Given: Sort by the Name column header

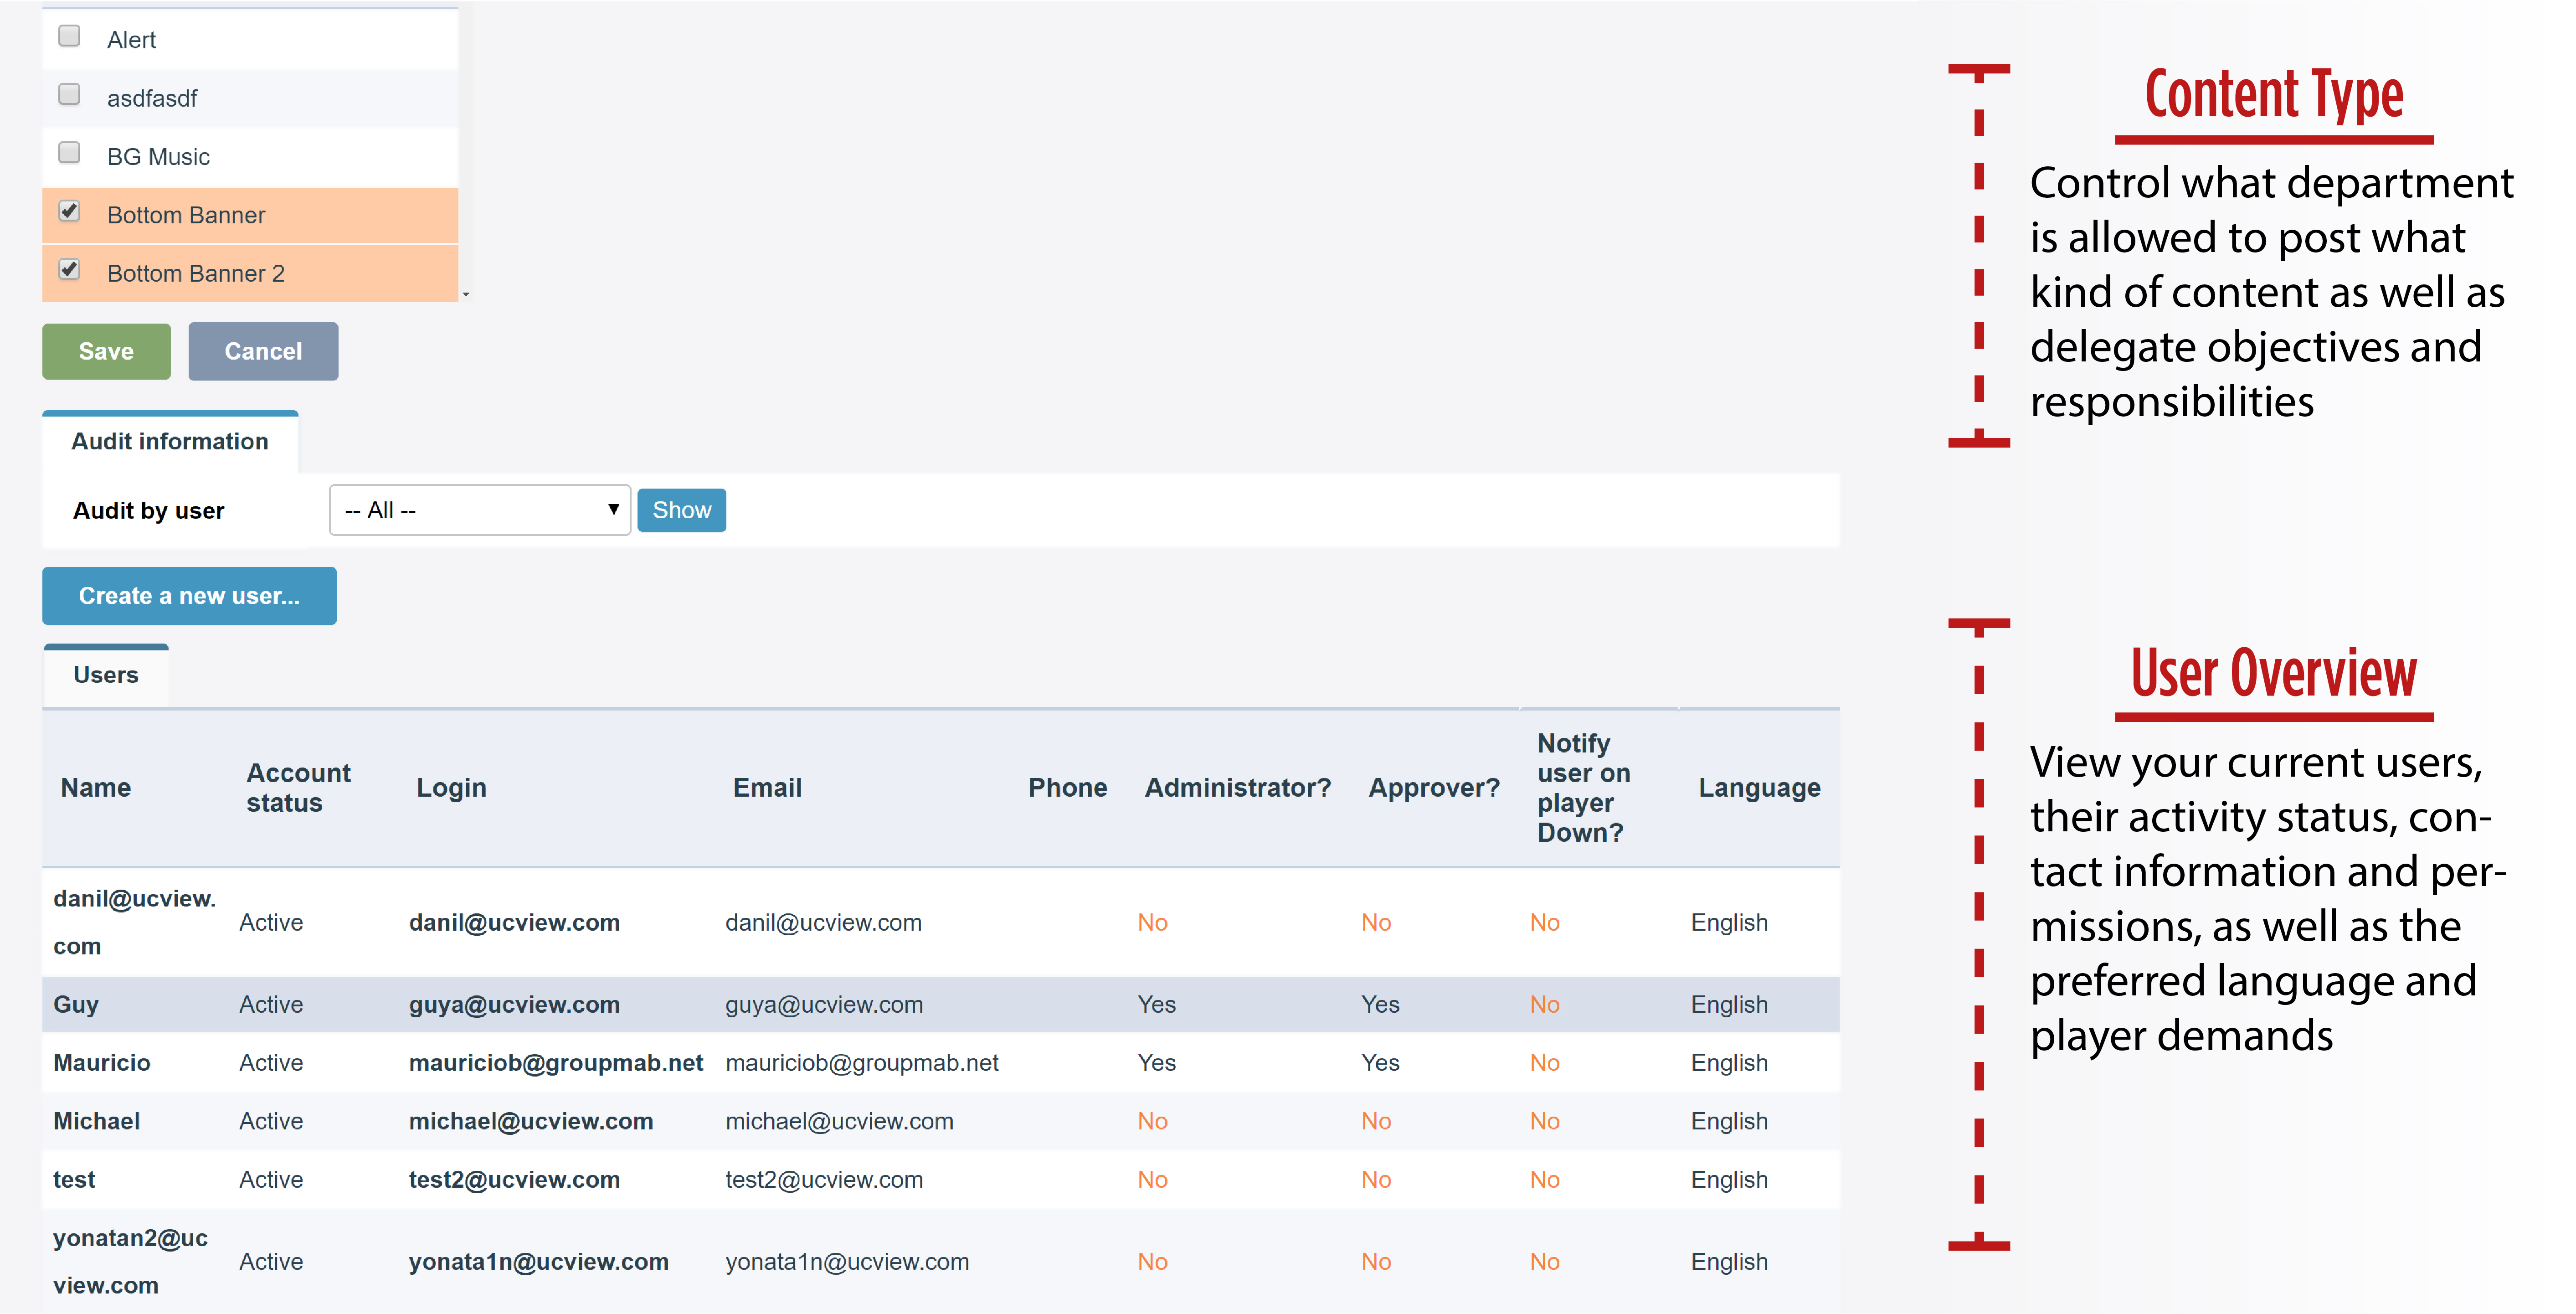Looking at the screenshot, I should click(96, 788).
